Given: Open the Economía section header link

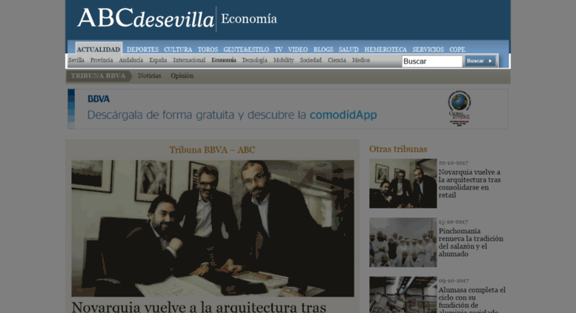Looking at the screenshot, I should (248, 18).
